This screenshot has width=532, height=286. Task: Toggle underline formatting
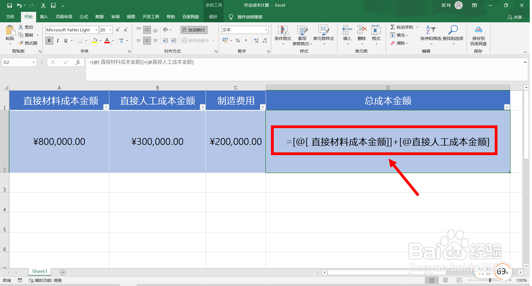[x=66, y=41]
